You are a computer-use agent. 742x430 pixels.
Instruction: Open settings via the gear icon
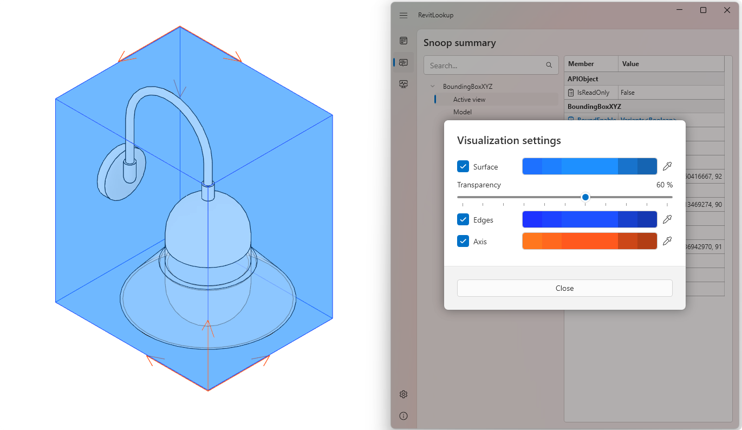(x=403, y=394)
